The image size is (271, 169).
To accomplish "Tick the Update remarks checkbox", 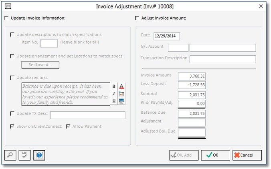I will (12, 78).
